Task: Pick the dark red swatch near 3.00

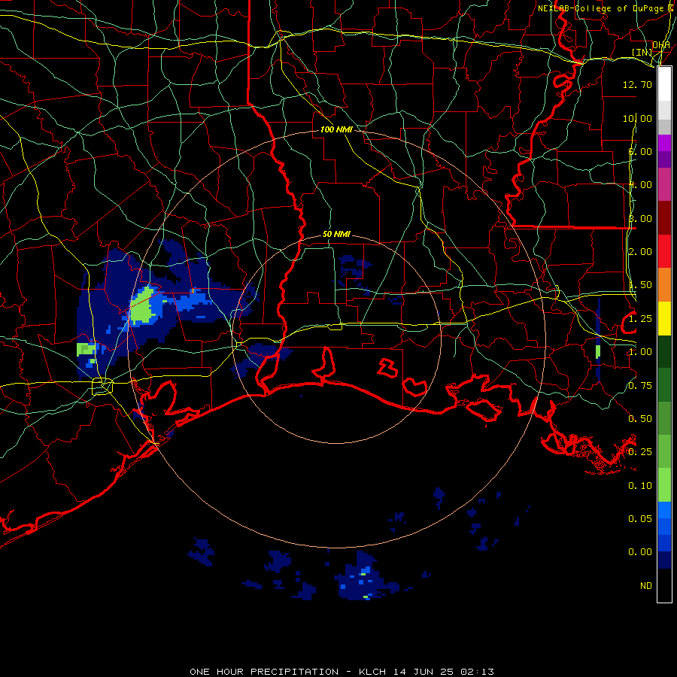Action: (664, 217)
